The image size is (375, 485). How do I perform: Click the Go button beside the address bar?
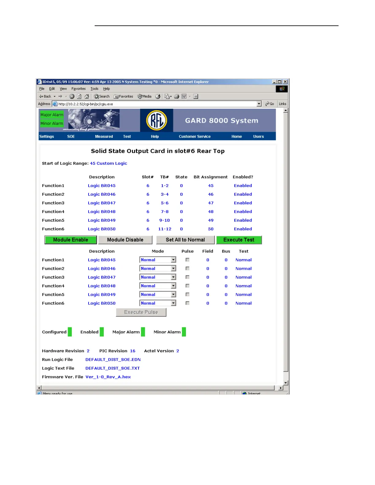point(270,104)
